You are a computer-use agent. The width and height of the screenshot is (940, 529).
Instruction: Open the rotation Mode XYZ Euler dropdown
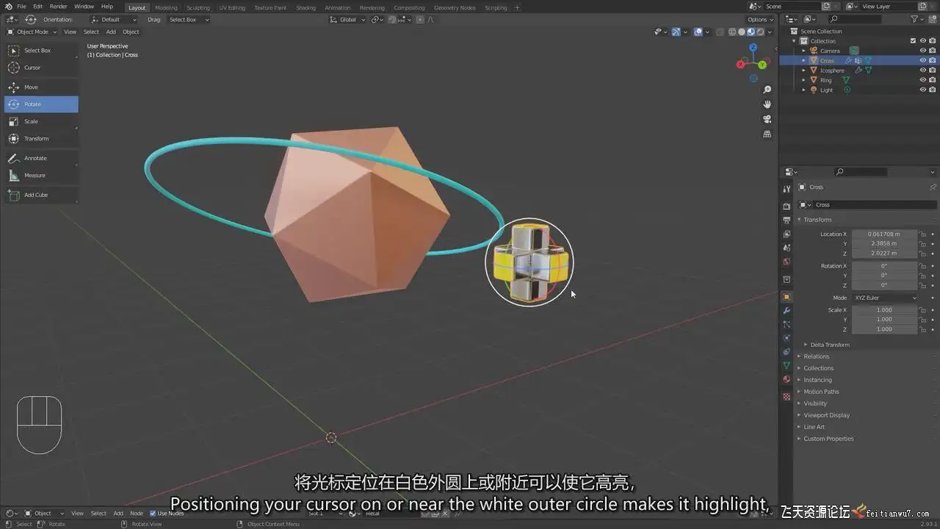pyautogui.click(x=885, y=298)
